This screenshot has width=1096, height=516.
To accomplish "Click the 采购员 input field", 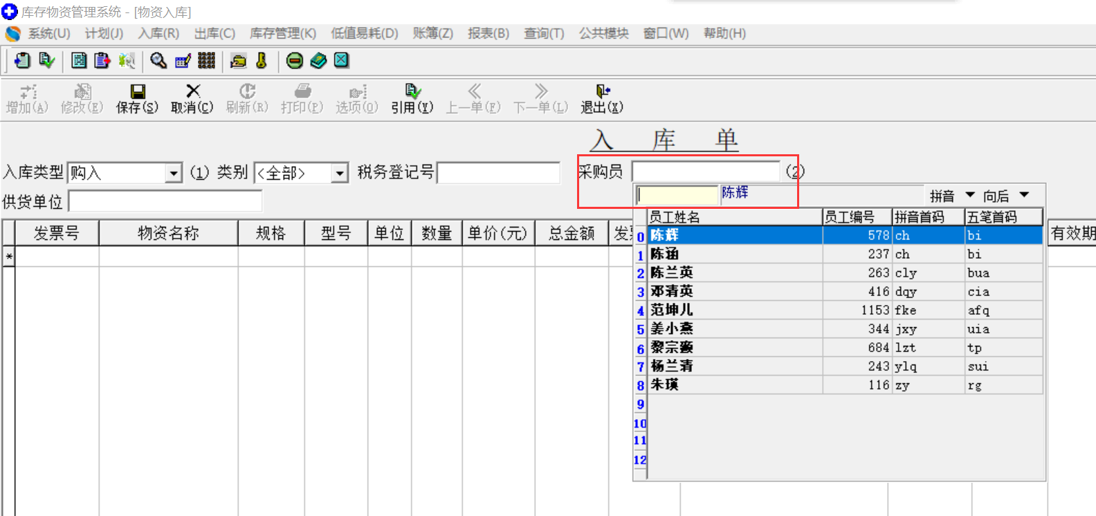I will 706,172.
